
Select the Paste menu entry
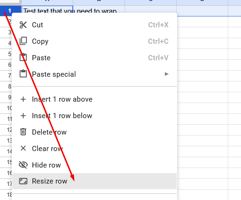94,58
